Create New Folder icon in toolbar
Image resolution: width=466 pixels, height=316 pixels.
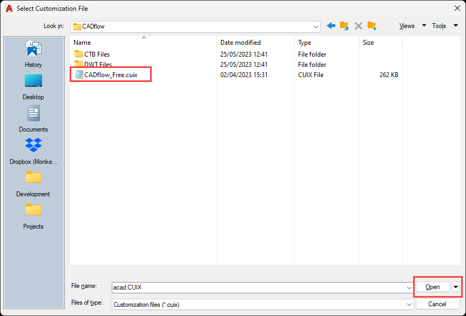coord(372,26)
